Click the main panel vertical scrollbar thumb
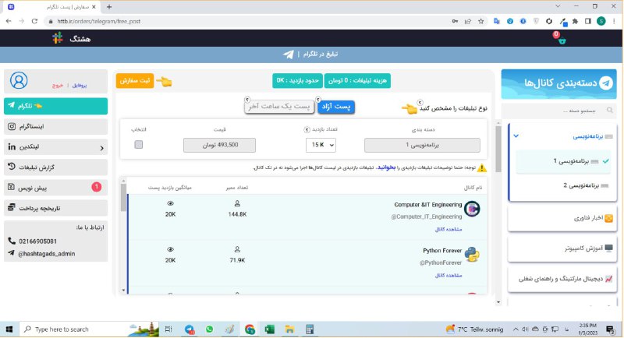Image resolution: width=624 pixels, height=338 pixels. [498, 149]
